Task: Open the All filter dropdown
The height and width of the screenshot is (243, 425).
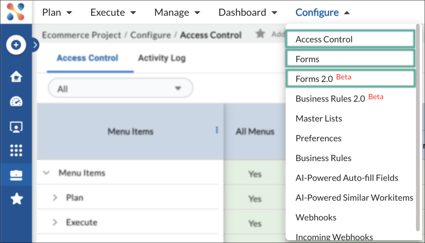Action: point(120,88)
